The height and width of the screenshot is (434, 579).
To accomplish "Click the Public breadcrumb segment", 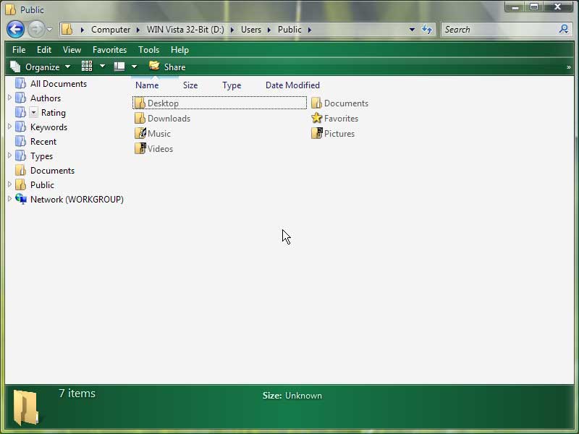I will click(289, 30).
